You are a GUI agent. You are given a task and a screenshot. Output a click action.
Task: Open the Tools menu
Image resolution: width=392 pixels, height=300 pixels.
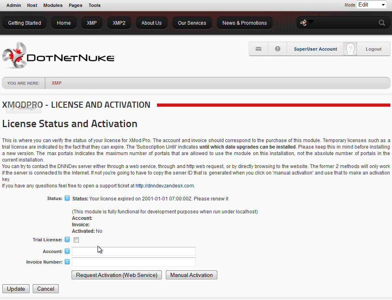point(95,5)
